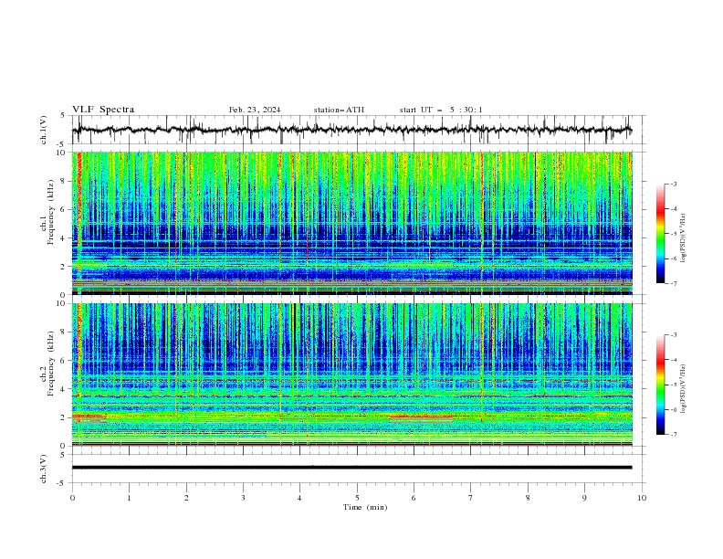Select the date text "Feb. 23, 2024"

[255, 110]
